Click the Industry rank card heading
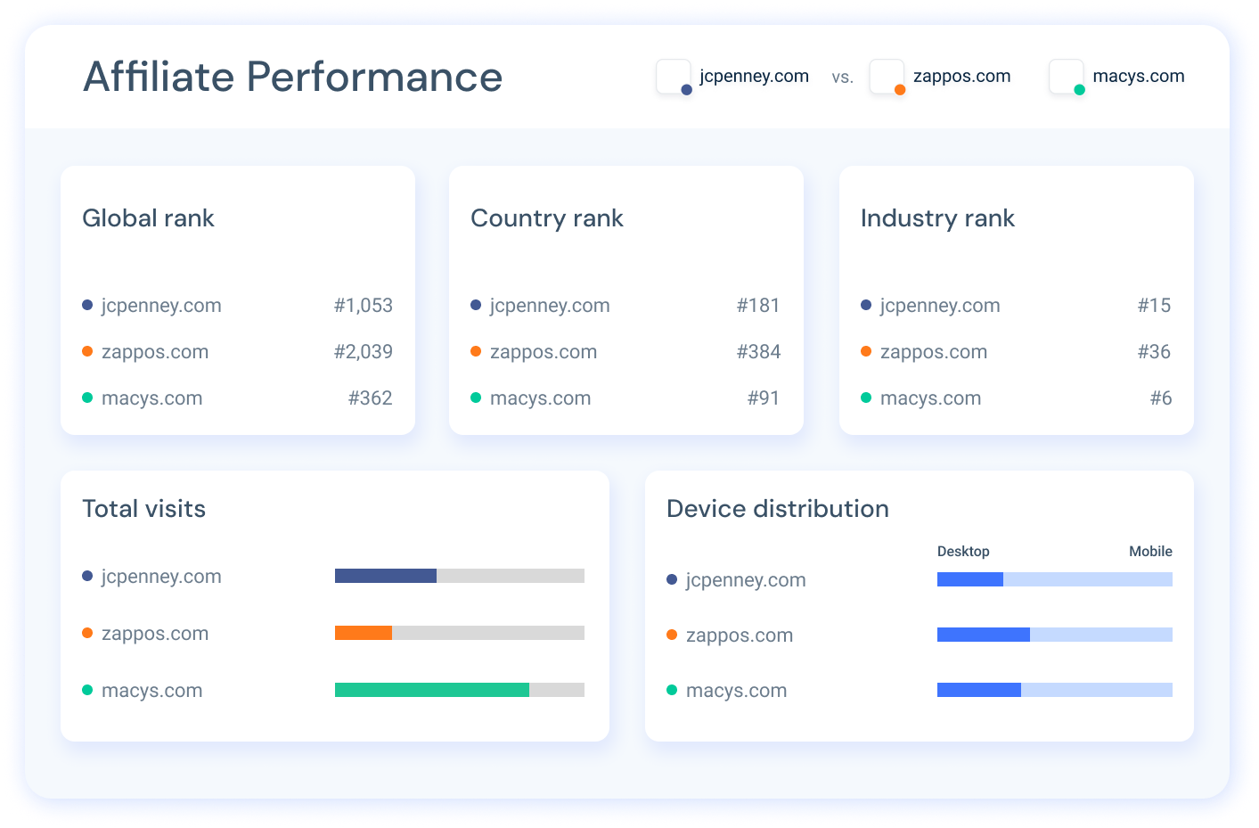 pos(937,218)
